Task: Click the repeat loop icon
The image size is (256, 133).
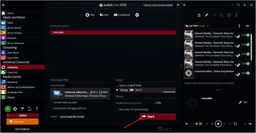Action: [235, 124]
